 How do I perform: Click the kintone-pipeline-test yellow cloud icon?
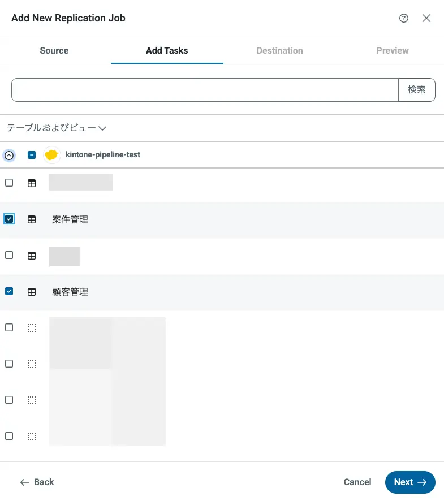52,154
